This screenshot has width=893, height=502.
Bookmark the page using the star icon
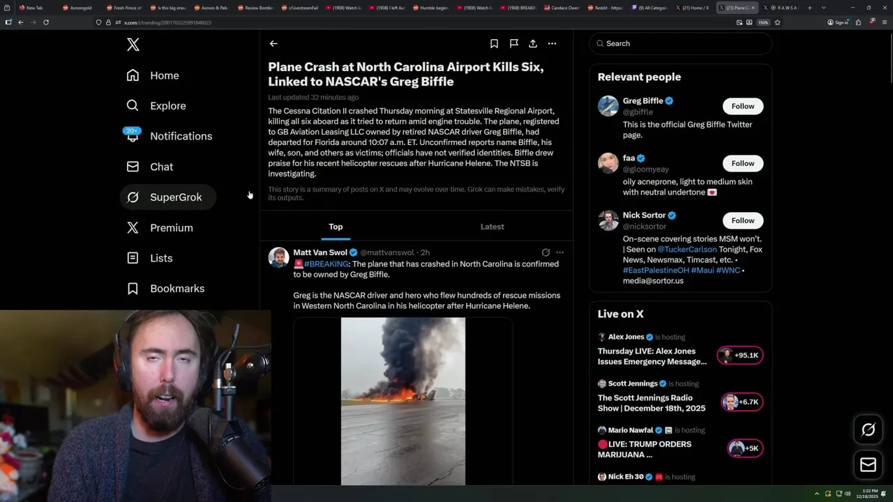coord(777,22)
